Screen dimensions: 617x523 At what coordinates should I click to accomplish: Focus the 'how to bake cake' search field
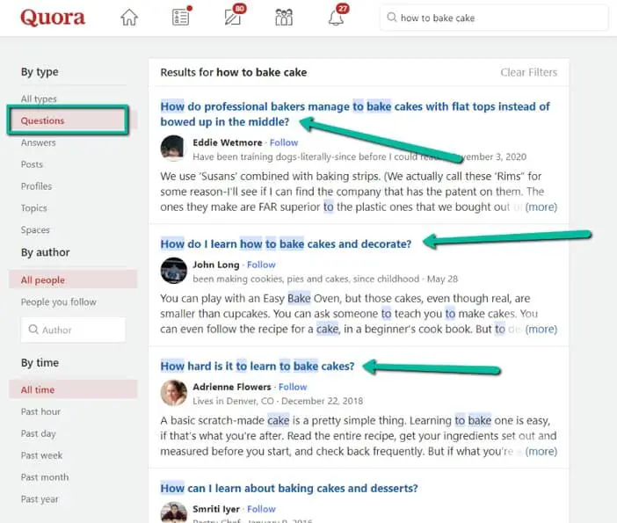pos(494,18)
